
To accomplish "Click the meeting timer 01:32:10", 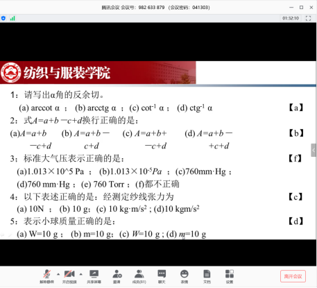I will [x=291, y=18].
